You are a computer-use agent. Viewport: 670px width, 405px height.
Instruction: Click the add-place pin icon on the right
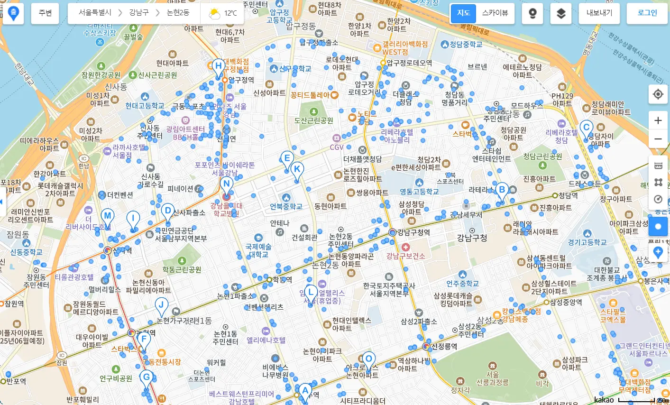(x=658, y=253)
